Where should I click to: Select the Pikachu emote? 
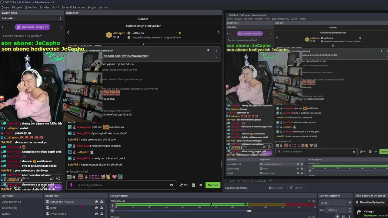[x=108, y=177]
